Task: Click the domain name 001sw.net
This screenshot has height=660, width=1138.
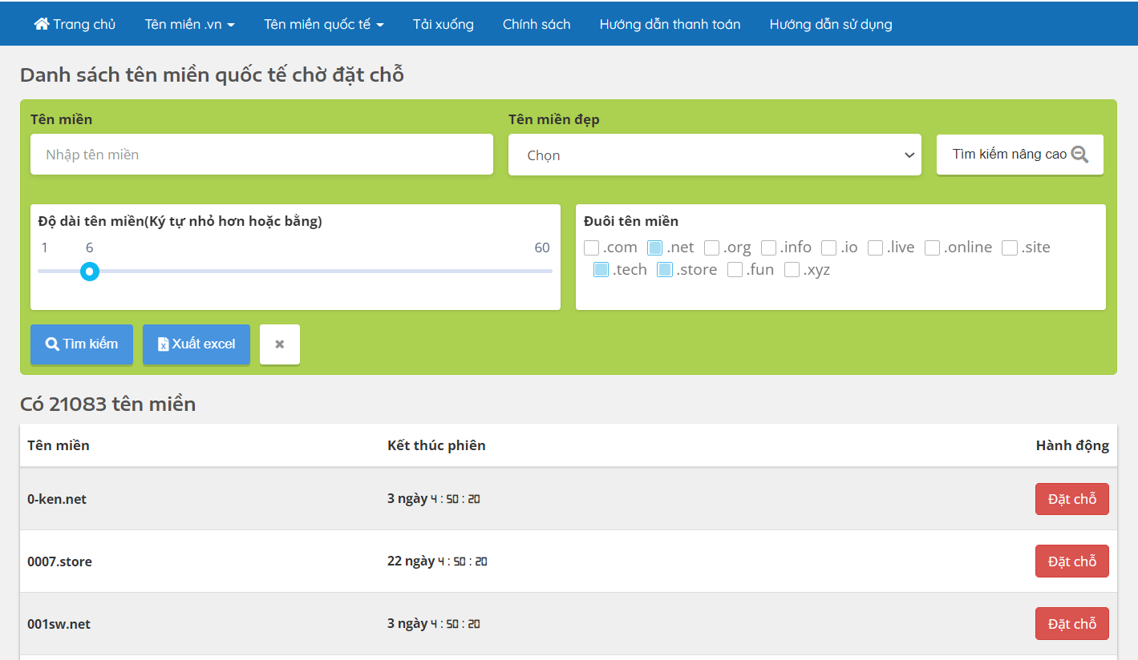Action: (x=59, y=624)
